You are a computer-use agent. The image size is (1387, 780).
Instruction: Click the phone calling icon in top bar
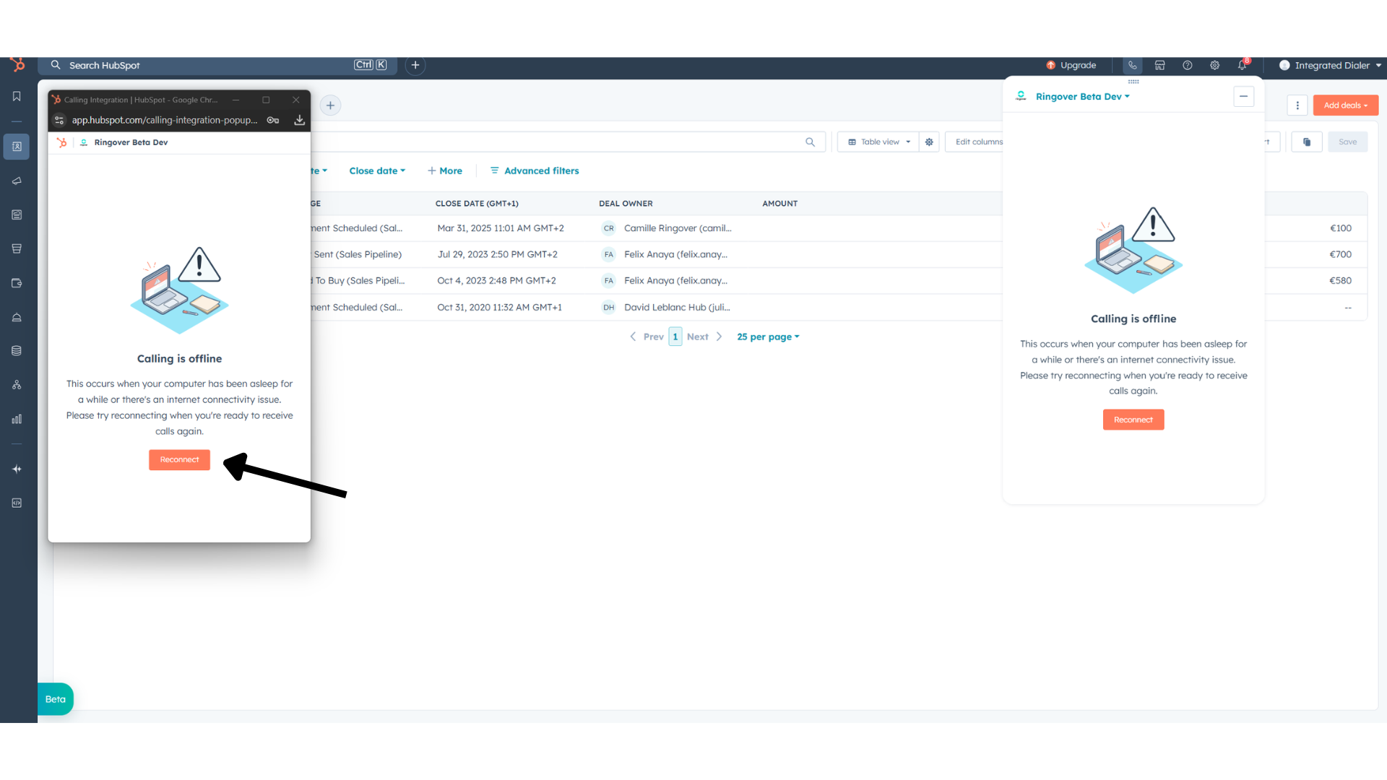click(1132, 65)
